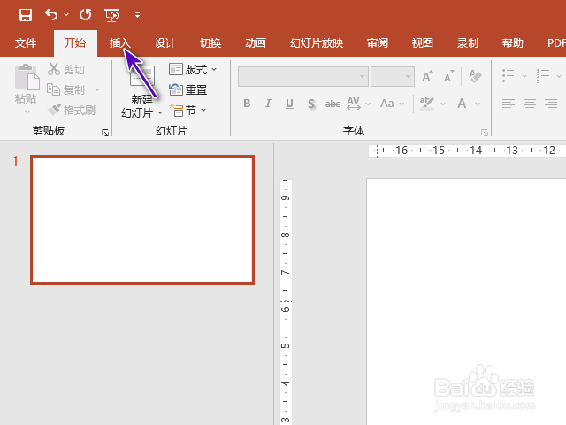Select slide 1 thumbnail
This screenshot has width=566, height=425.
tap(142, 220)
